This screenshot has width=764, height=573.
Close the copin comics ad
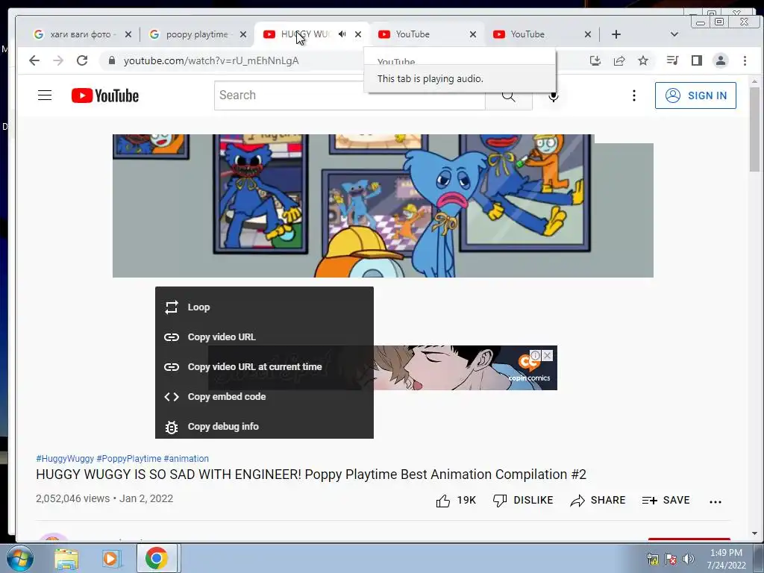[x=547, y=355]
